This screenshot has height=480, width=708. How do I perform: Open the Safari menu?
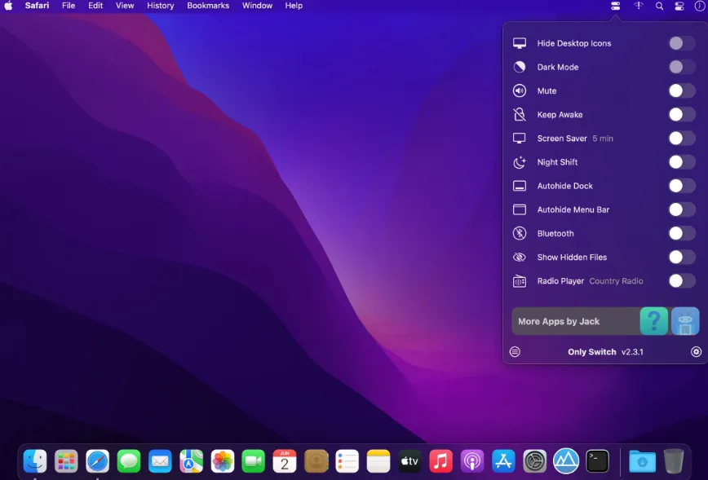click(x=37, y=6)
